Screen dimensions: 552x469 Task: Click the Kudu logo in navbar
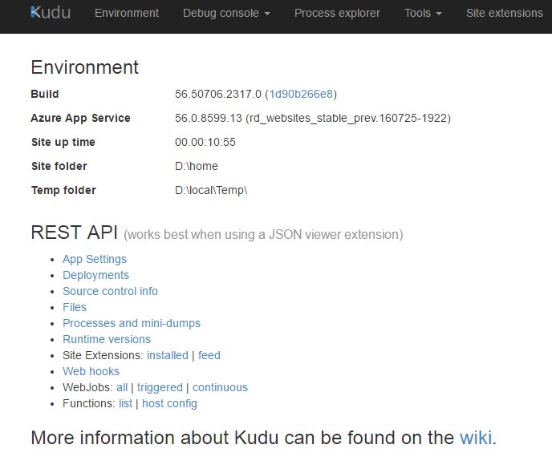(x=51, y=13)
